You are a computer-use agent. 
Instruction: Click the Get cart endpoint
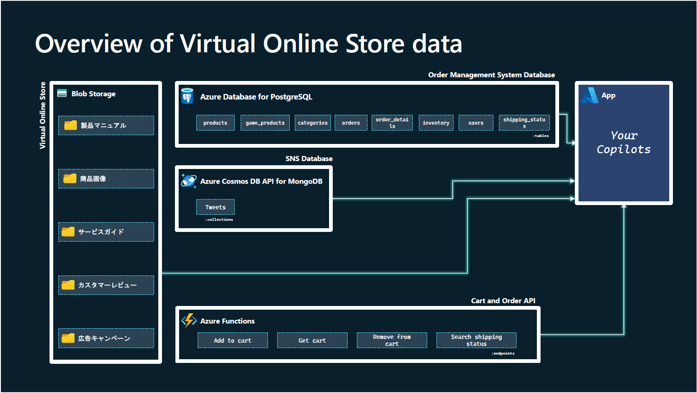pos(312,340)
